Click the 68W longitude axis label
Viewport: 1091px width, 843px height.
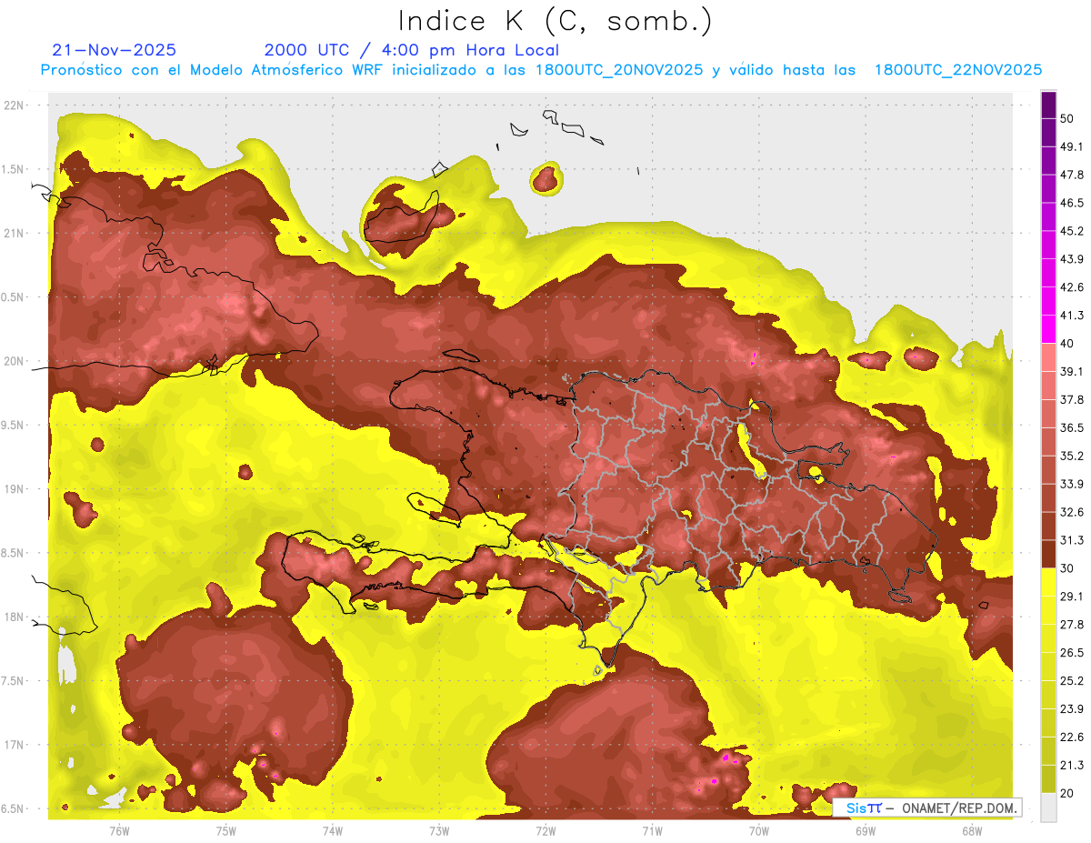(x=971, y=830)
